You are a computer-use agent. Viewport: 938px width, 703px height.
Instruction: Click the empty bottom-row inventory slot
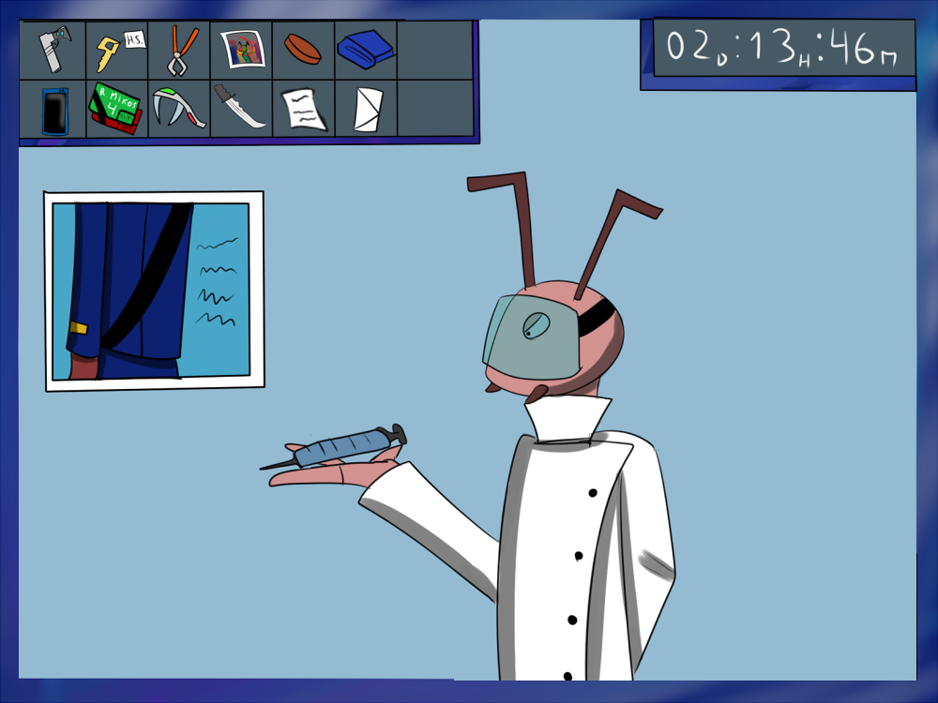pos(433,109)
